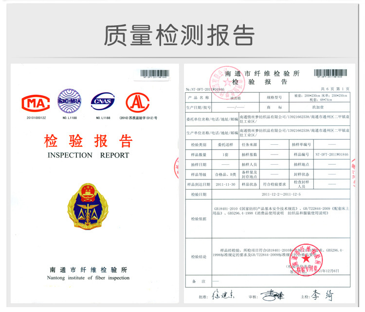The image size is (365, 312).
Task: Click the 备样量及封存地点 label cell
Action: [x=249, y=174]
